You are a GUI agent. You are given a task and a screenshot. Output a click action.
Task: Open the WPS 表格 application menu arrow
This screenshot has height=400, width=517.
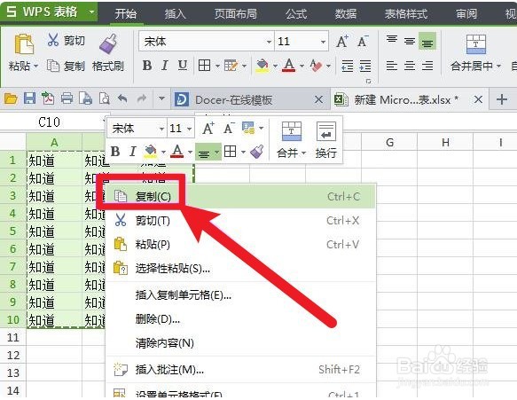click(x=91, y=12)
